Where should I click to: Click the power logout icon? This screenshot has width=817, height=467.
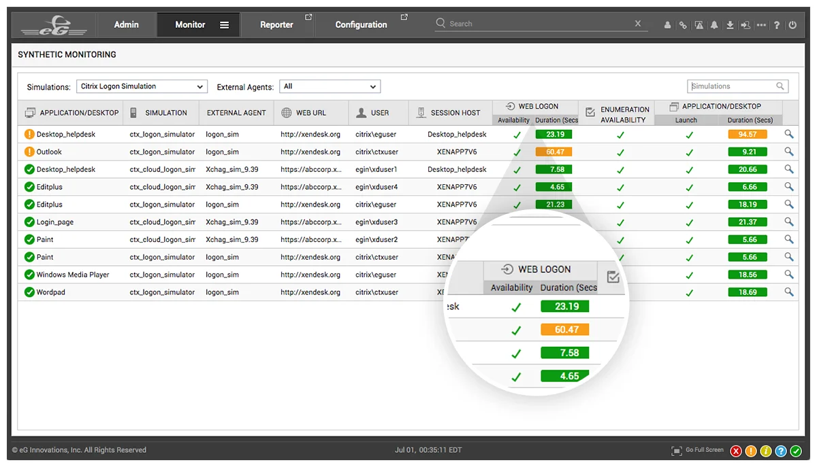(x=792, y=25)
